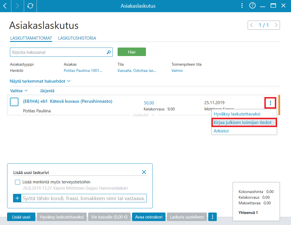
Task: Open the bottom toolbar three-dot menu
Action: [x=213, y=217]
